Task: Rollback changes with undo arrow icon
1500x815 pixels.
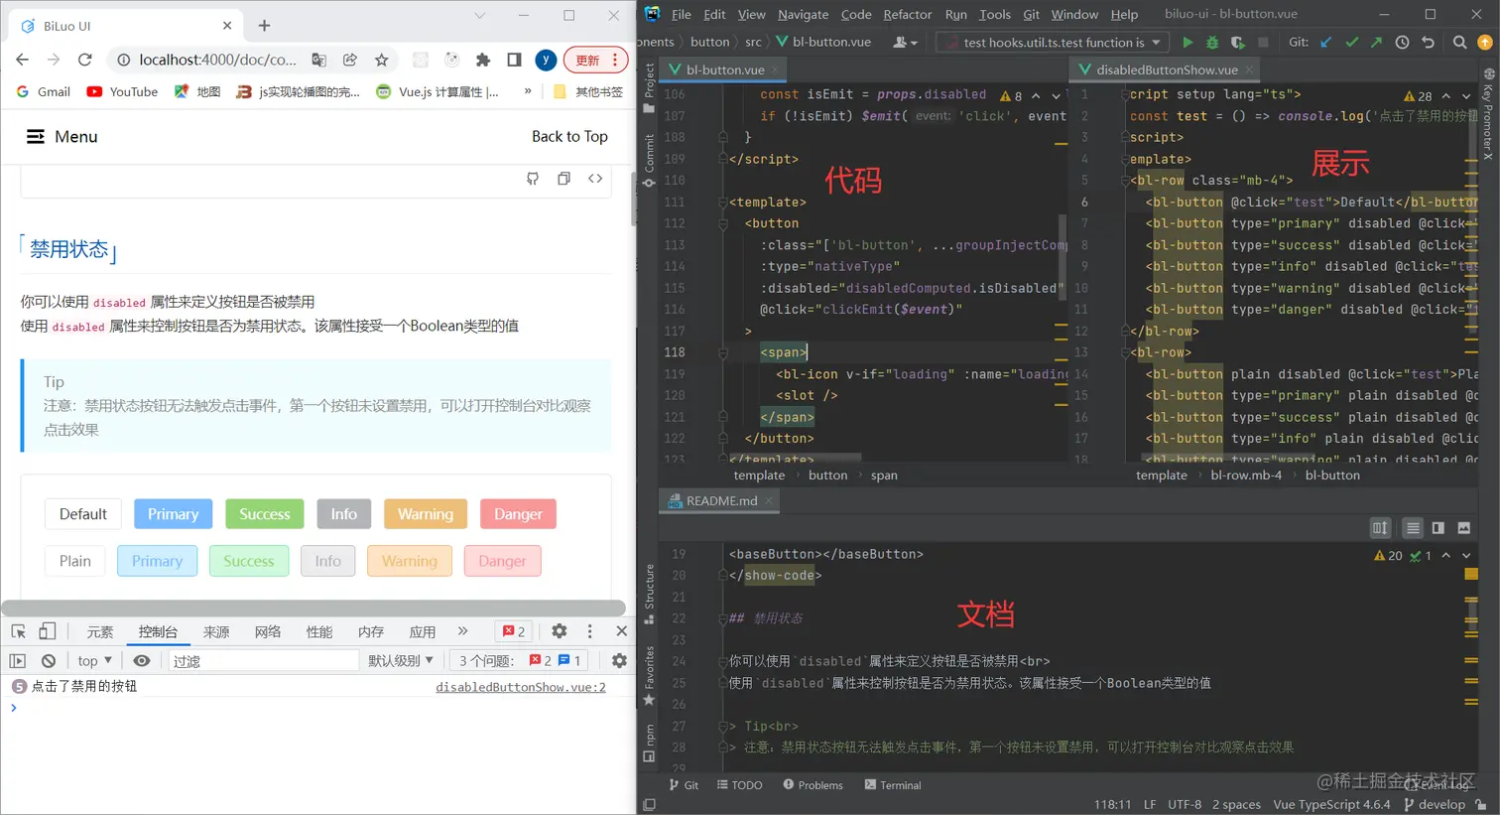Action: [x=1428, y=42]
